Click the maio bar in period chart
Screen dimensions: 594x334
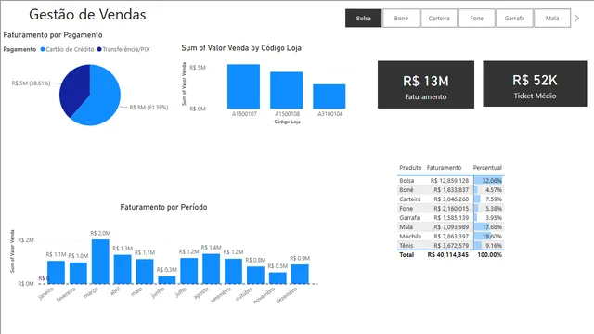[145, 272]
